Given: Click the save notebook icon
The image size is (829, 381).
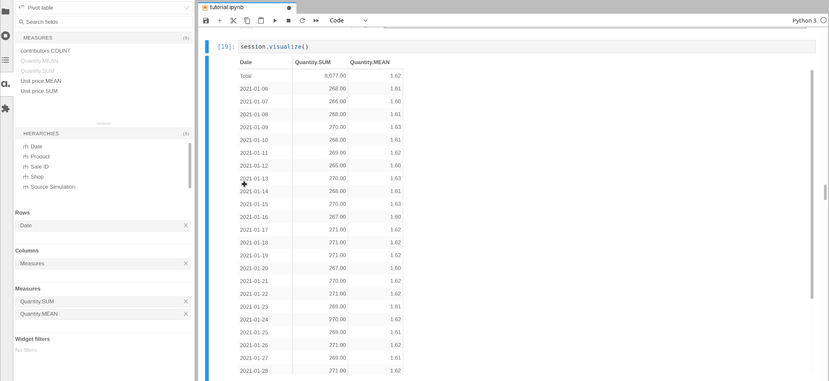Looking at the screenshot, I should coord(206,21).
